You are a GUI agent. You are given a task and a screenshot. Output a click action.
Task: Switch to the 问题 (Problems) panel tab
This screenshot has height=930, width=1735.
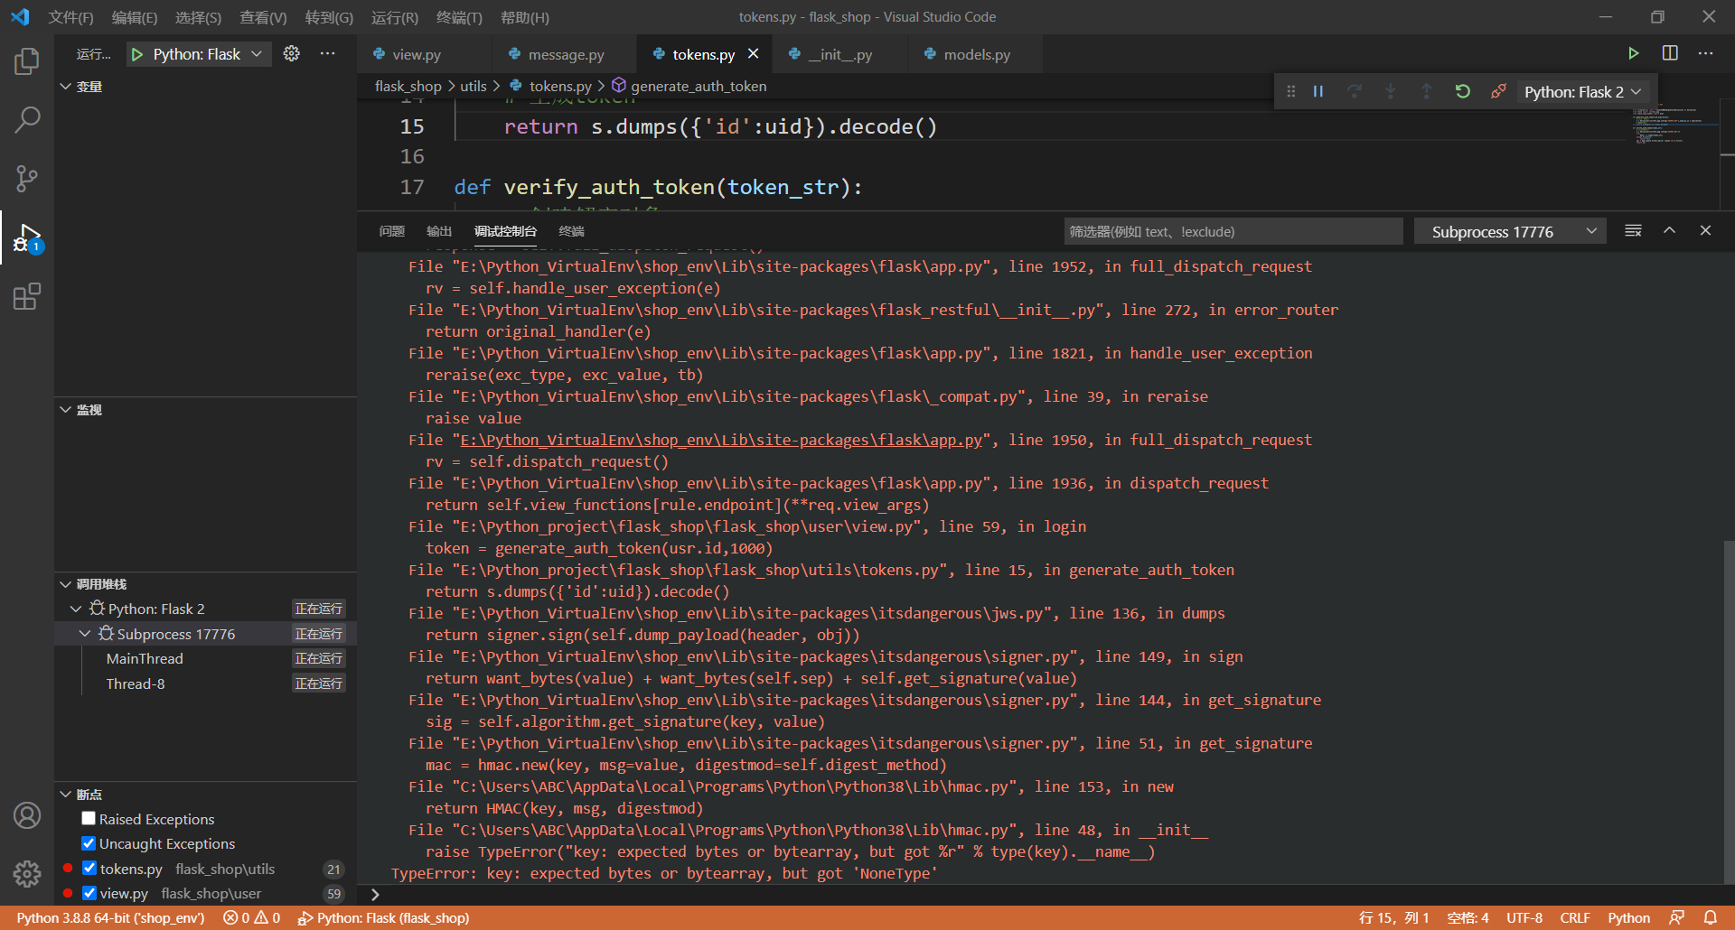click(392, 231)
